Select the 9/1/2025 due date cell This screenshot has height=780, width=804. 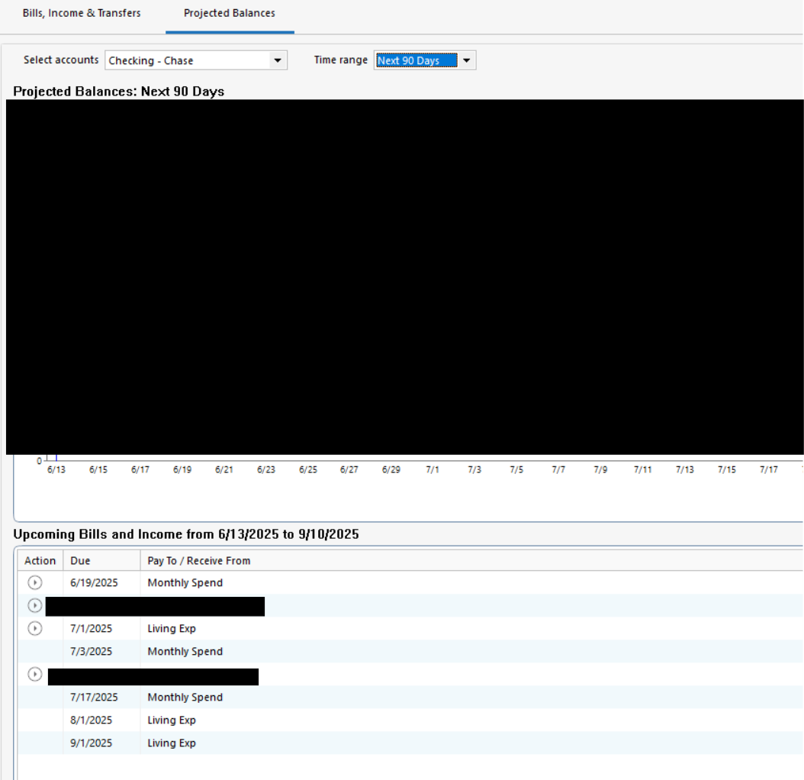[x=91, y=743]
